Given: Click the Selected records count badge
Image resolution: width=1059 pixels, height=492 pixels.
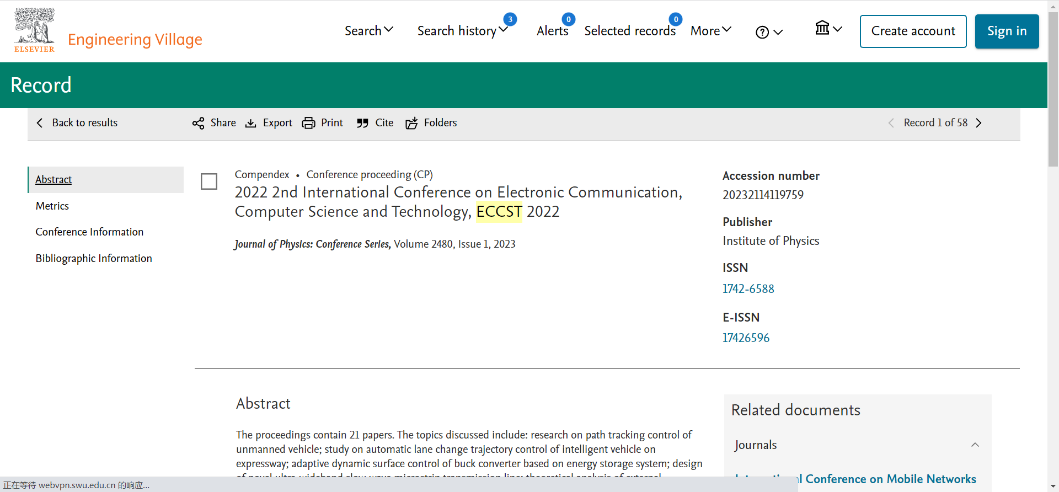Looking at the screenshot, I should (676, 19).
